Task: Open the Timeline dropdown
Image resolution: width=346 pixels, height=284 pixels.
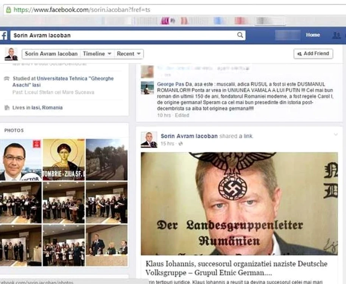Action: (x=97, y=54)
